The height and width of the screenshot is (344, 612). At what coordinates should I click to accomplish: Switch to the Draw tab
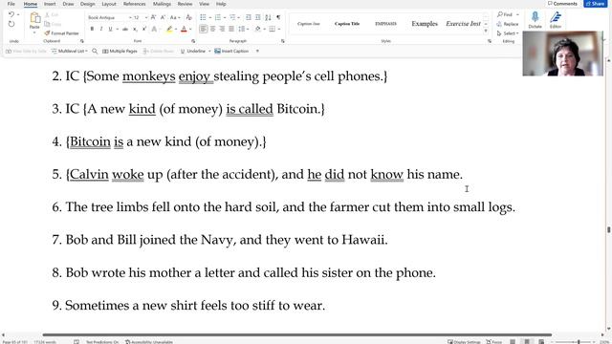point(68,4)
